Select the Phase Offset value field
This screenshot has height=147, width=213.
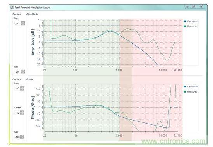[x=17, y=113]
